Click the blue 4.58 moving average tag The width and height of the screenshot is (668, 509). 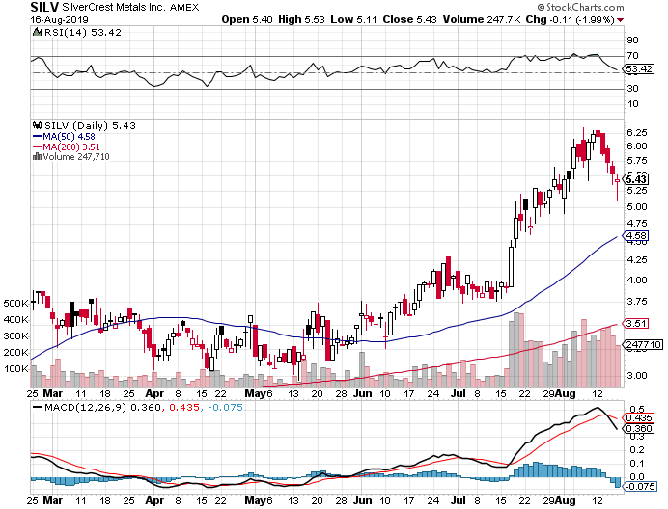(x=636, y=236)
